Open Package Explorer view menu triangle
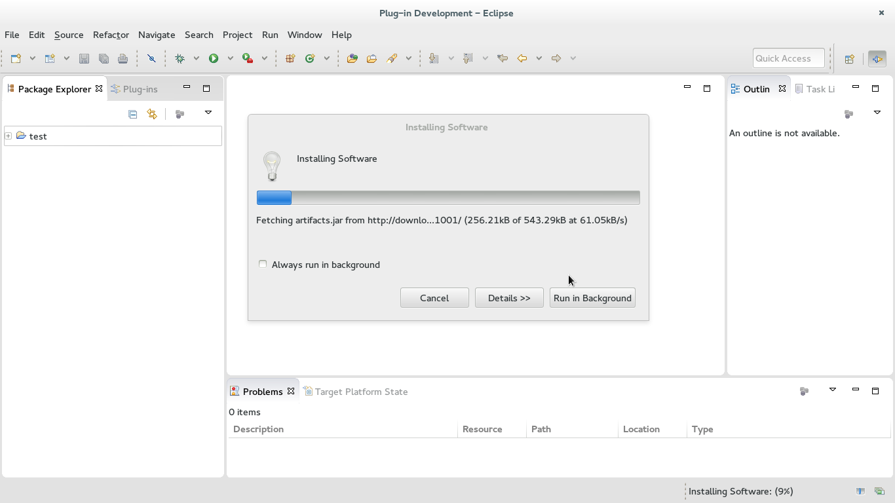This screenshot has height=503, width=895. (x=208, y=113)
